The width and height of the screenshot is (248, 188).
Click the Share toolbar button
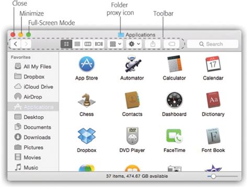tap(153, 44)
